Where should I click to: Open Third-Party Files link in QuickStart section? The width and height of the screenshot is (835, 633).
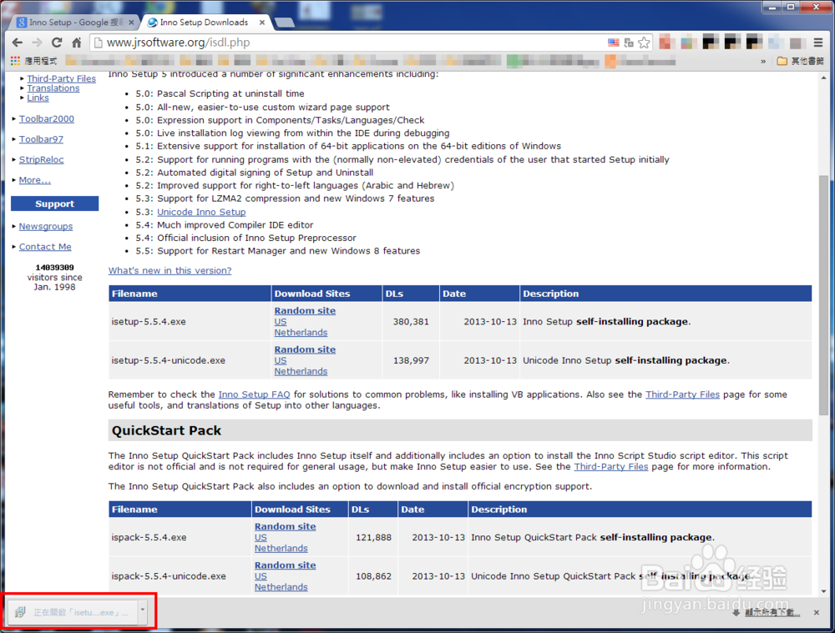click(x=611, y=466)
